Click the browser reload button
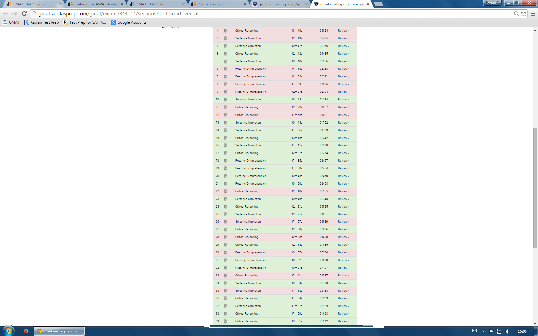 pyautogui.click(x=24, y=13)
